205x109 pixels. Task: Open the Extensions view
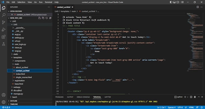[4, 37]
